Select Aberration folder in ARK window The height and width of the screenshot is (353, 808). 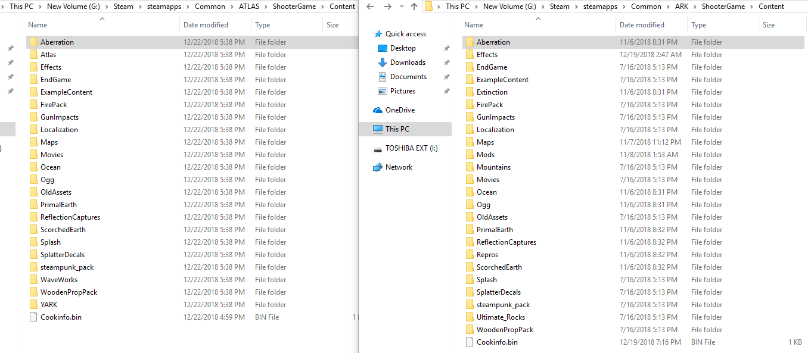[634, 42]
